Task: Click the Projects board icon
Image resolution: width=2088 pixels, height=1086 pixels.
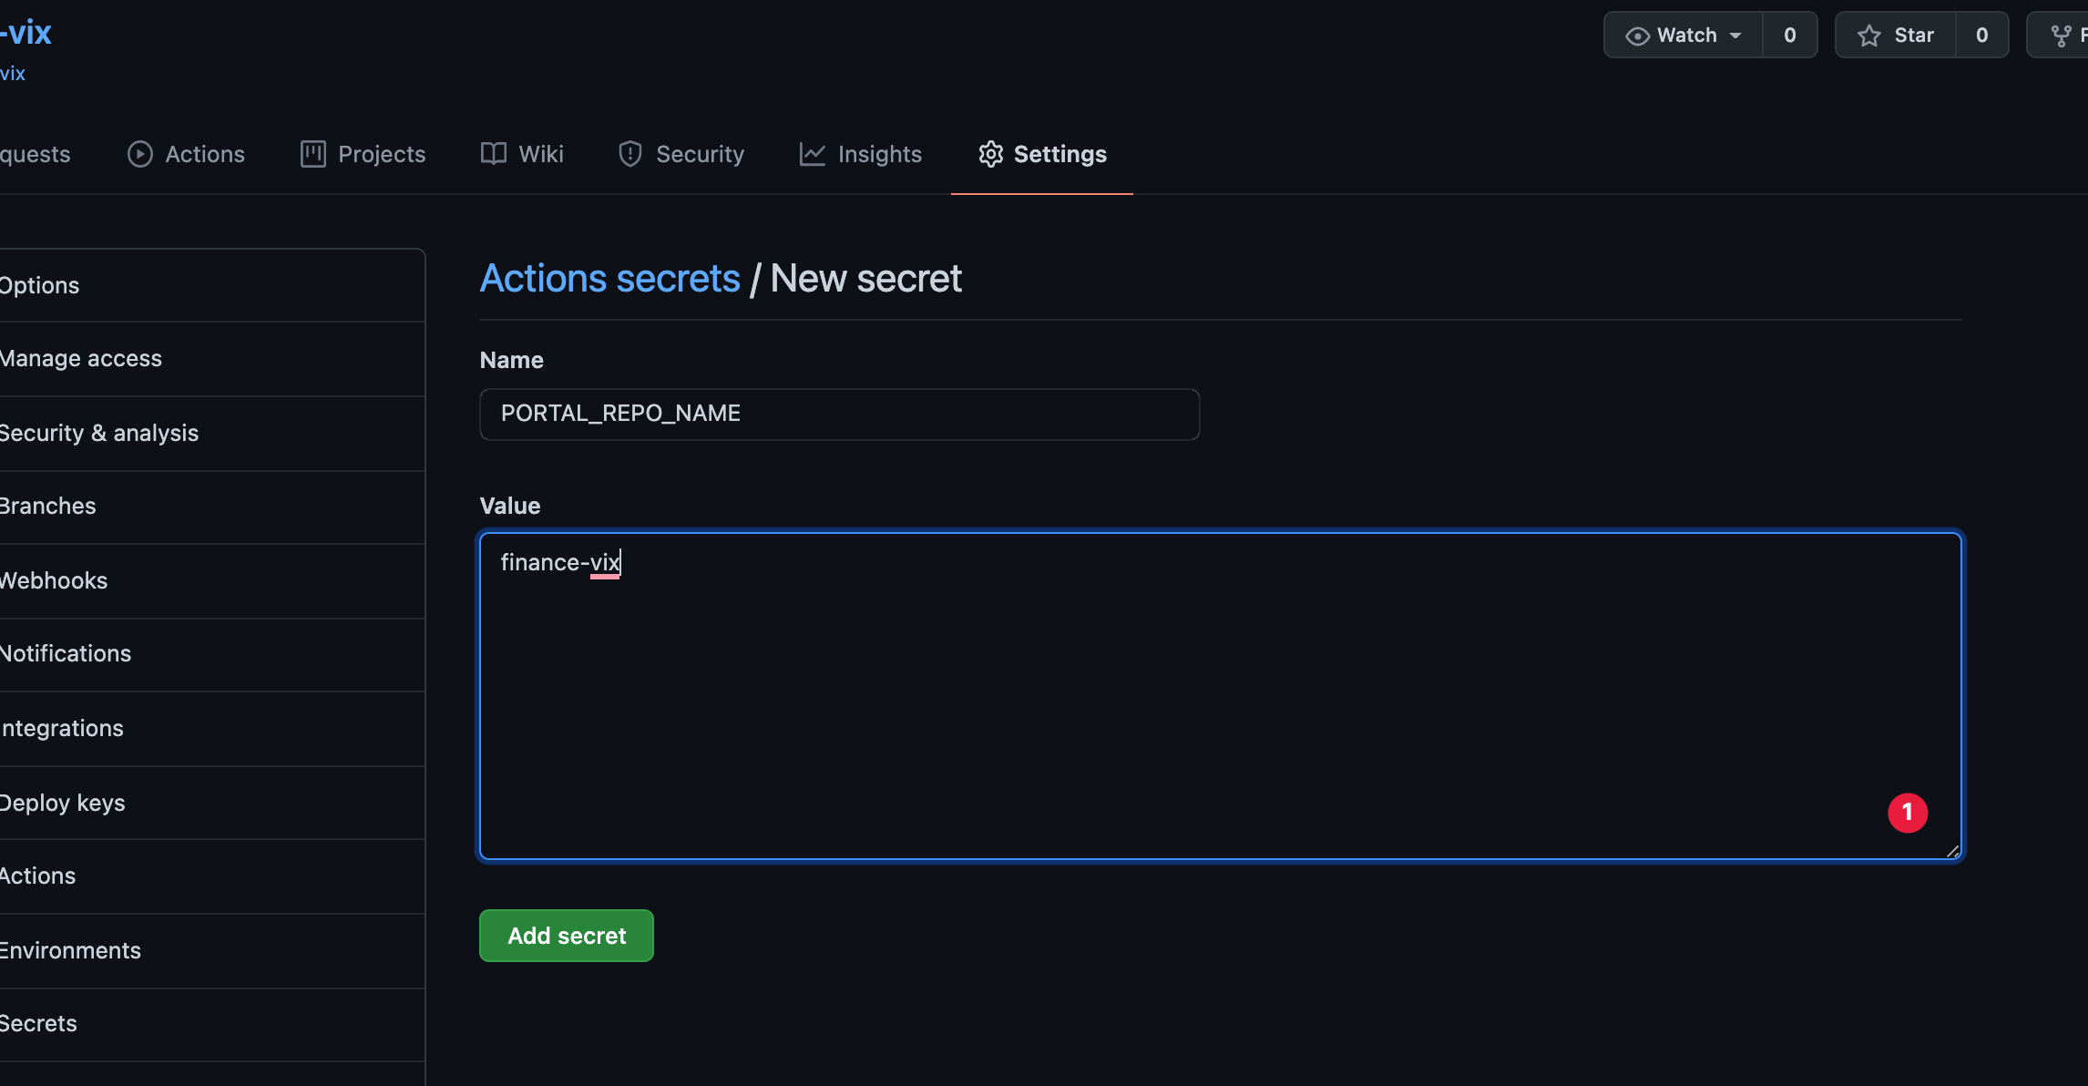Action: click(x=312, y=154)
